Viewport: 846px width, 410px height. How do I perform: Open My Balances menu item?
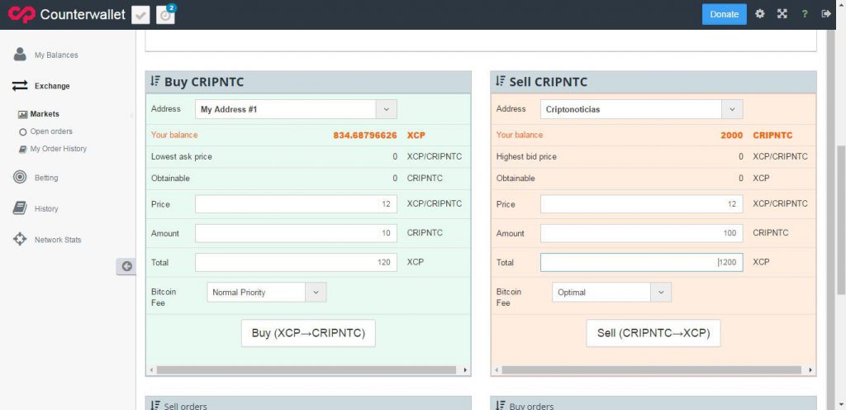pyautogui.click(x=56, y=55)
